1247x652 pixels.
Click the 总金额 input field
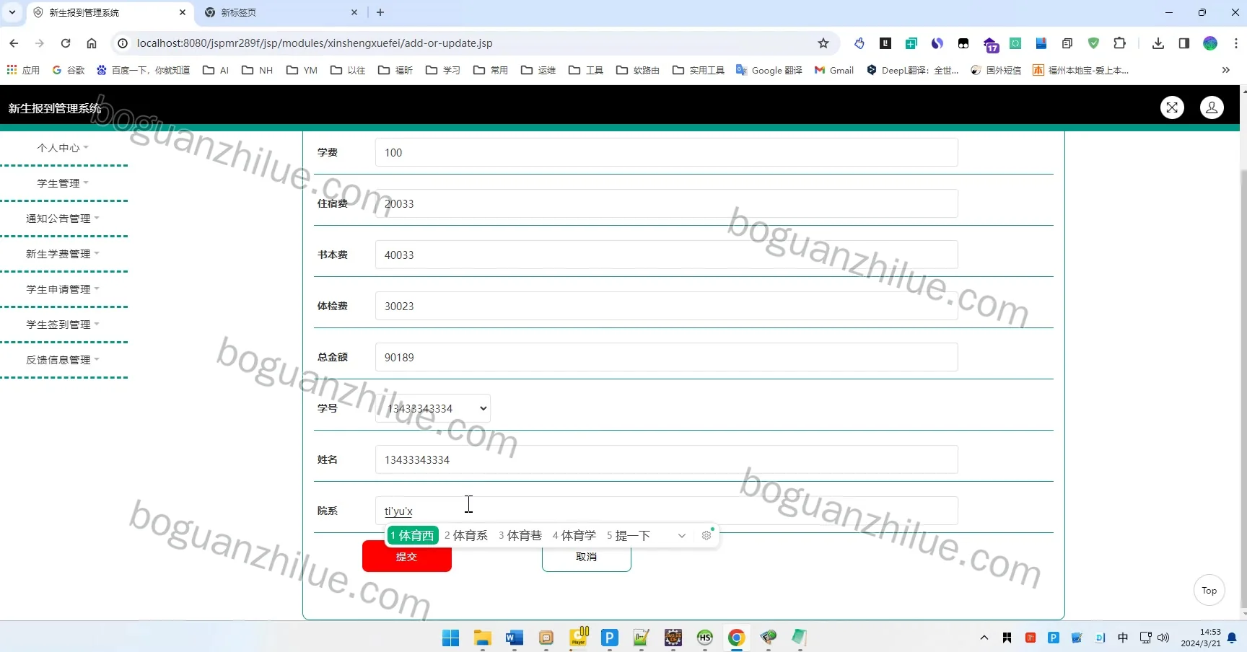666,357
